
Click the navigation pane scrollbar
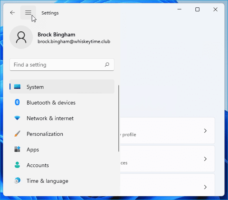[119, 118]
